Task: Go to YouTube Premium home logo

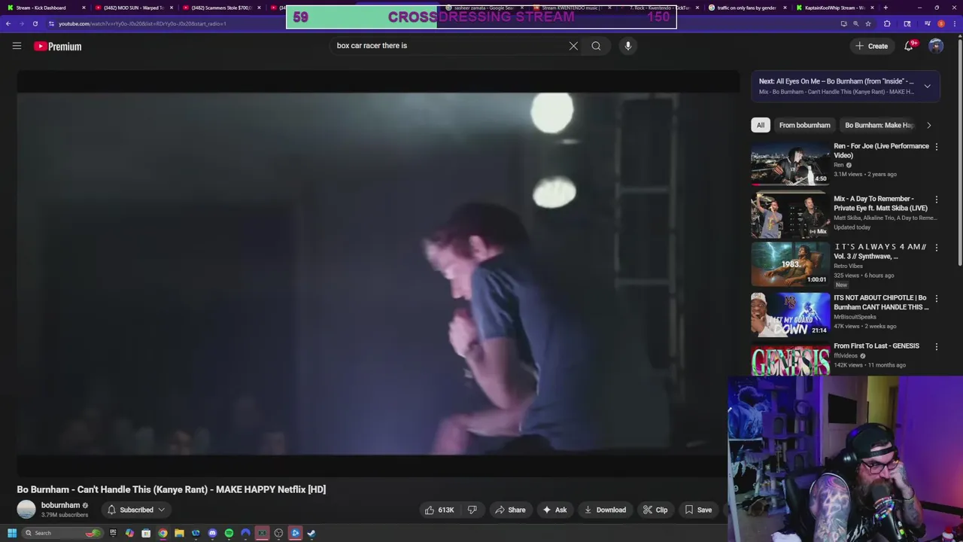Action: (x=57, y=46)
